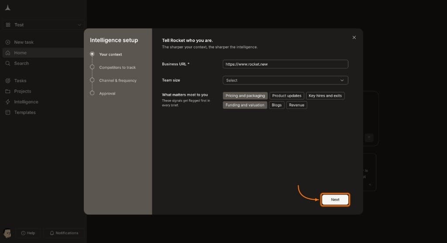Open Search via magnifier icon

coord(8,63)
